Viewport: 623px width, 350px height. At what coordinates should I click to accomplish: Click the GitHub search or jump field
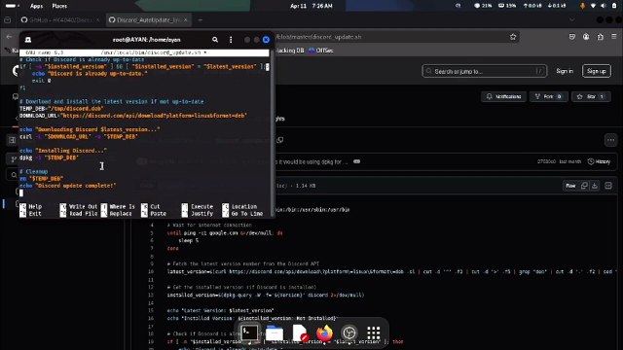[x=485, y=71]
